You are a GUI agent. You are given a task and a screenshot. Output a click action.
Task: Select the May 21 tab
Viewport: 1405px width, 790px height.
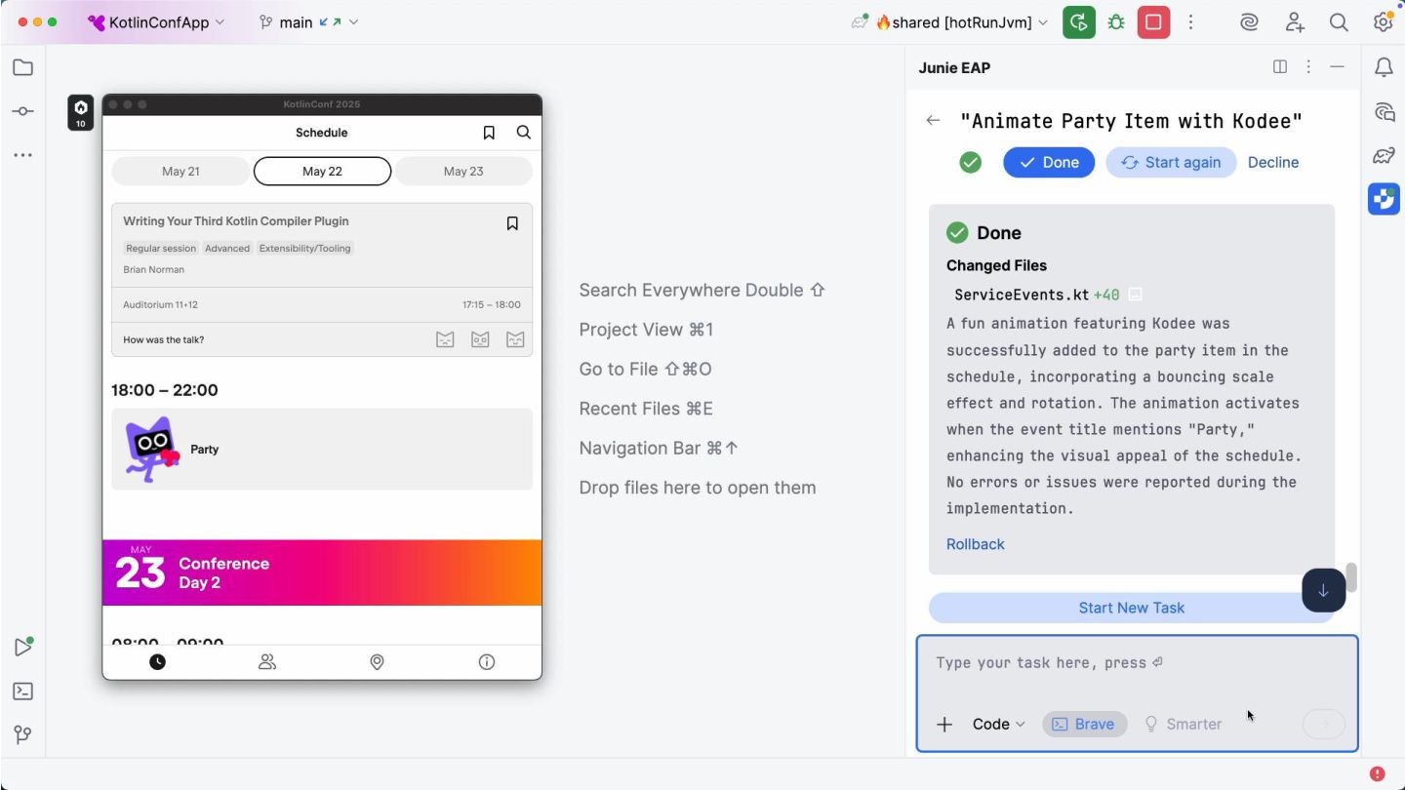[x=181, y=172]
